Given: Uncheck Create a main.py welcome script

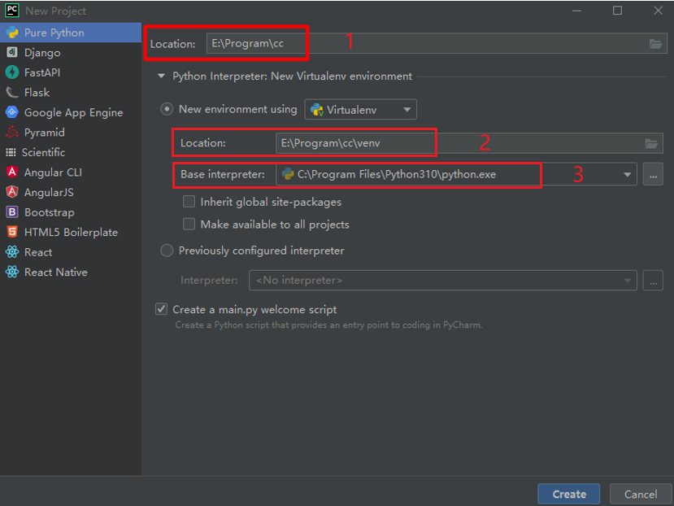Looking at the screenshot, I should pyautogui.click(x=162, y=309).
